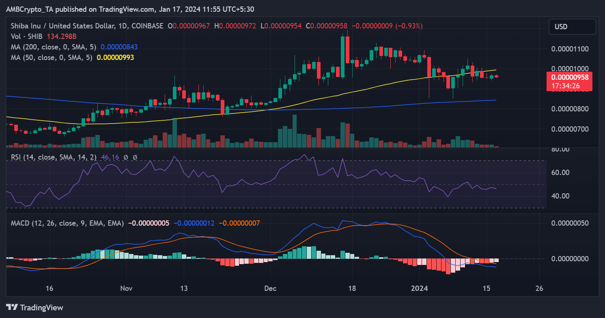Viewport: 605px width, 318px height.
Task: Click the price change -0.93% text
Action: point(410,26)
